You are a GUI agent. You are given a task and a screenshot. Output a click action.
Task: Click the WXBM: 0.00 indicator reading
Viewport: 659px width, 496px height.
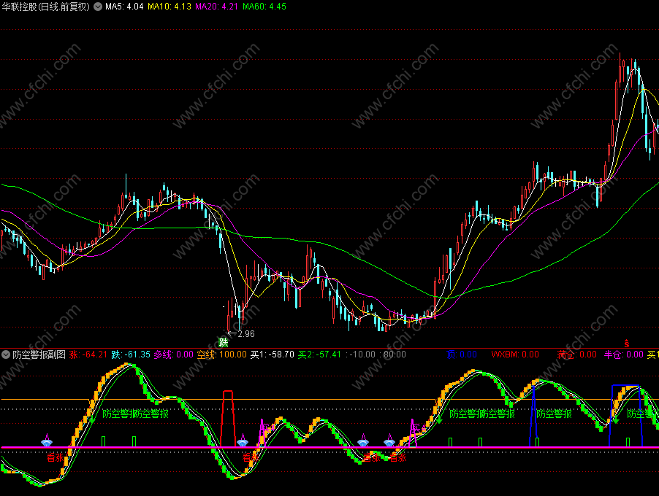[515, 354]
